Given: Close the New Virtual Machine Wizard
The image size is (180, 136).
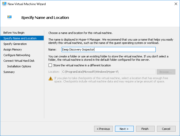Looking at the screenshot, I should coord(176,4).
